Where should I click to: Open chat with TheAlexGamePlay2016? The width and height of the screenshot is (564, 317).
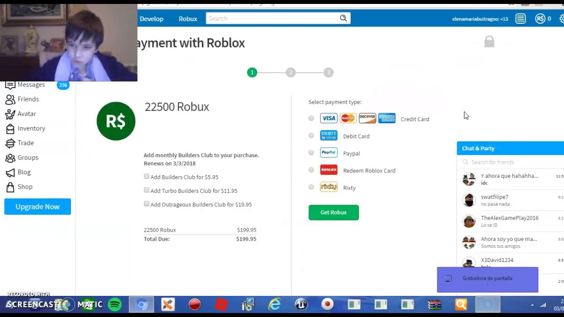[511, 221]
